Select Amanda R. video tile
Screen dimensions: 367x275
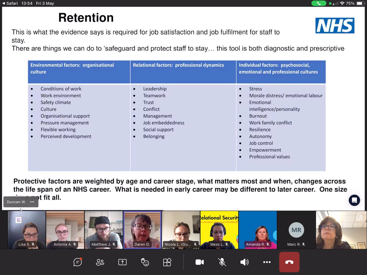258,229
